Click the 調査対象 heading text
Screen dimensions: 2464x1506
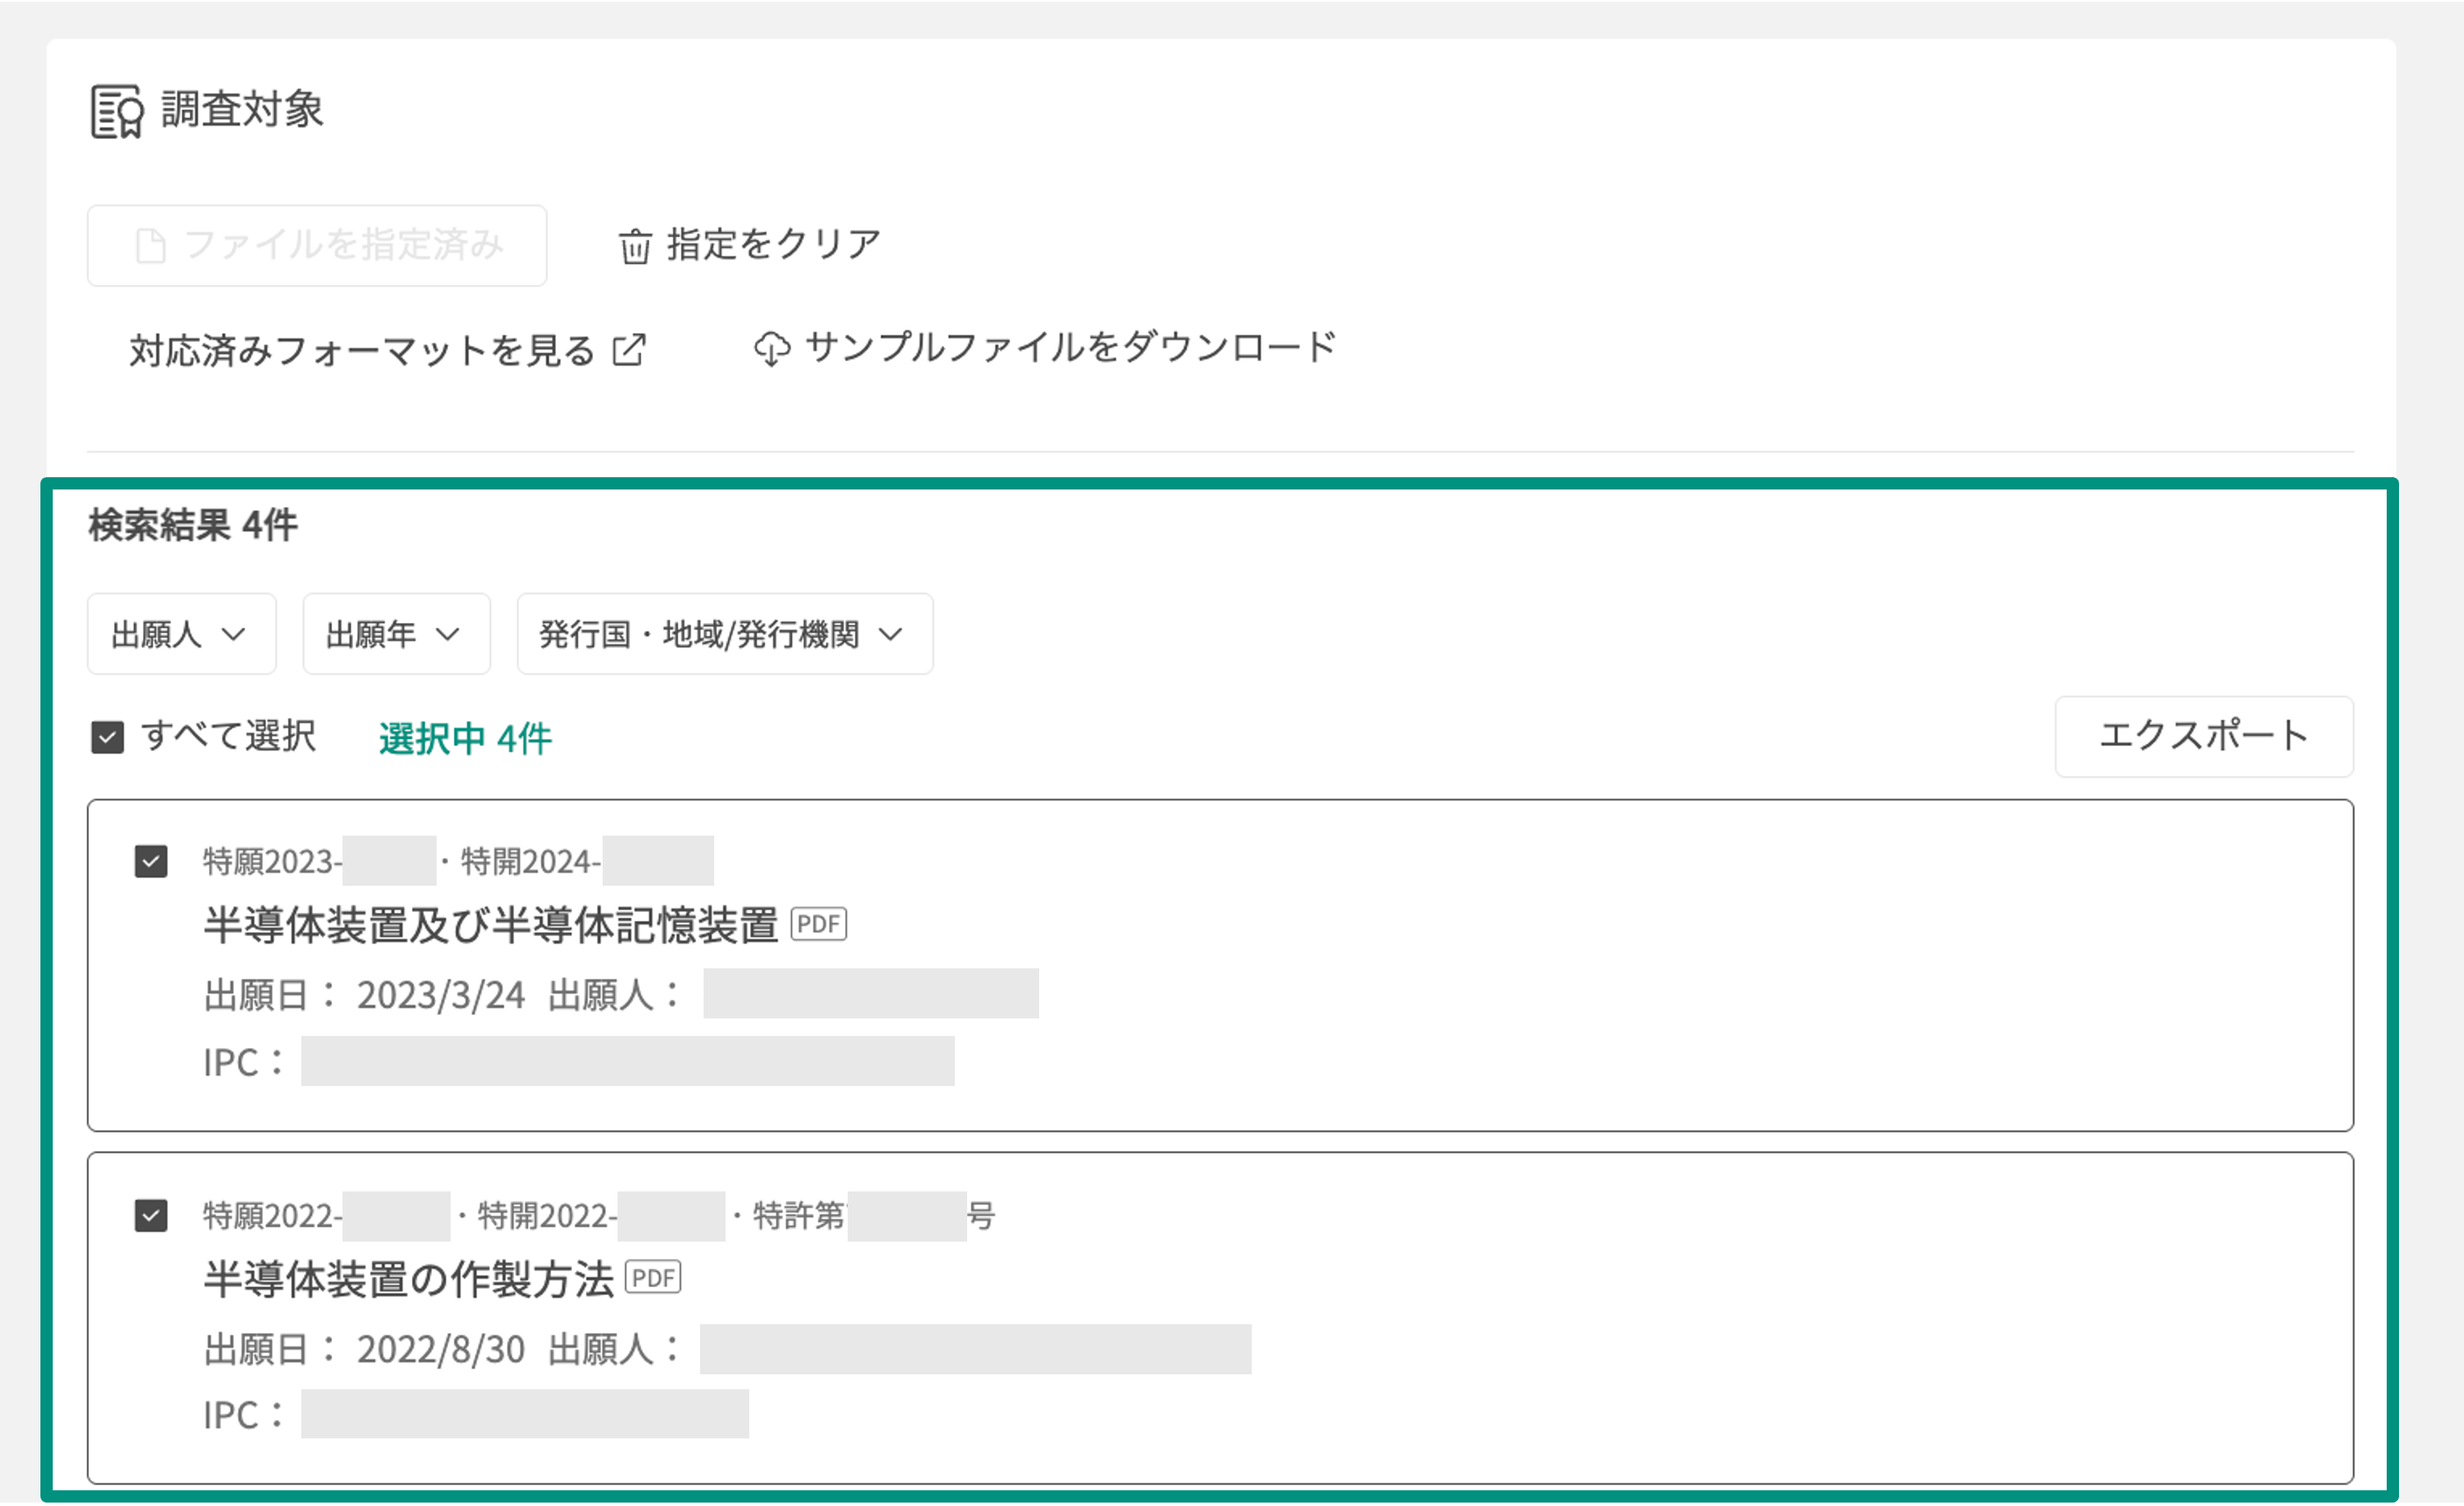243,110
